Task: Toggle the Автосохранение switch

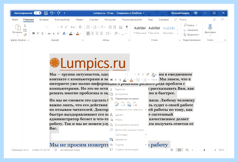Action: 38,13
